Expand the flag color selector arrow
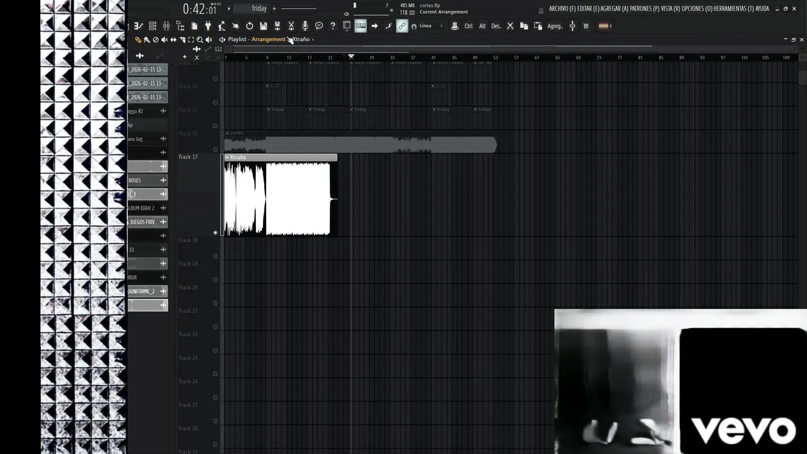The width and height of the screenshot is (807, 454). pyautogui.click(x=611, y=26)
